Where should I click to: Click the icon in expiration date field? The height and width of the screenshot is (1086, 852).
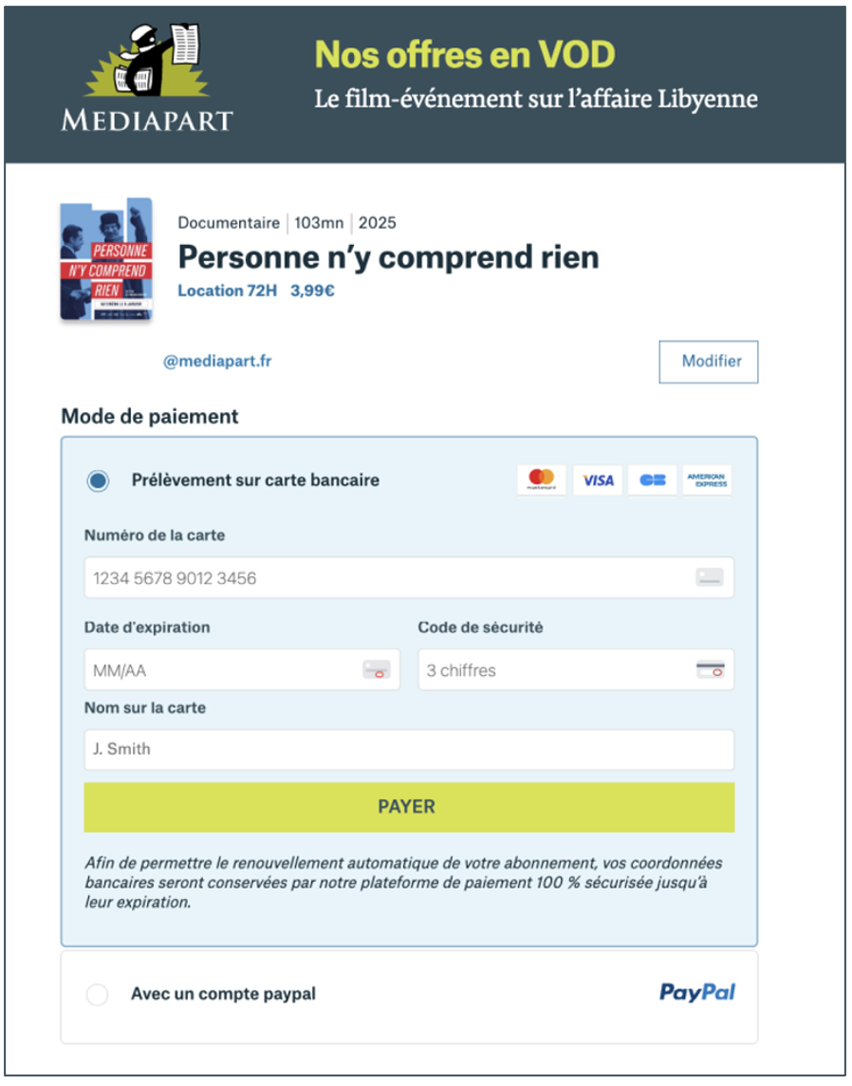coord(377,670)
